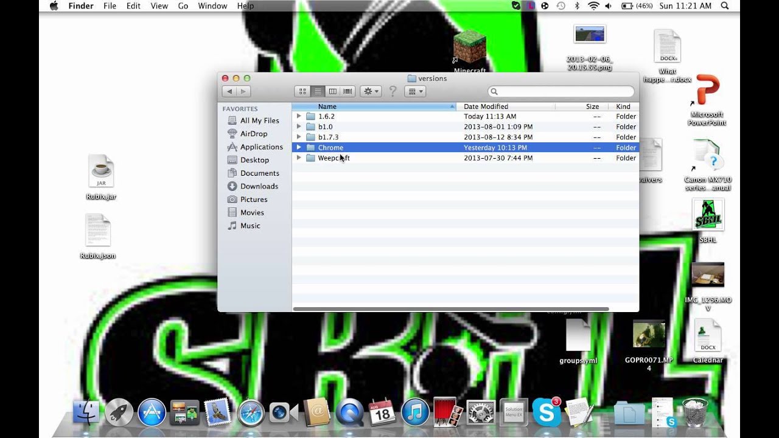Open the File menu
Image resolution: width=779 pixels, height=438 pixels.
pos(110,6)
